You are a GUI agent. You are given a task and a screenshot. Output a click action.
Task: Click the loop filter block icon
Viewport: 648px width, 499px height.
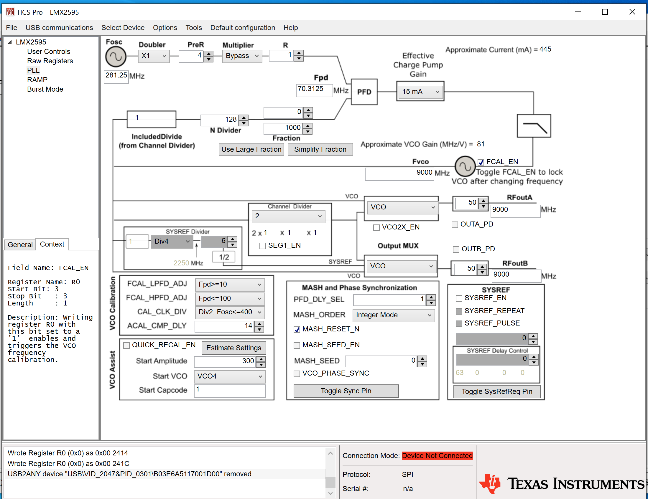tap(534, 126)
